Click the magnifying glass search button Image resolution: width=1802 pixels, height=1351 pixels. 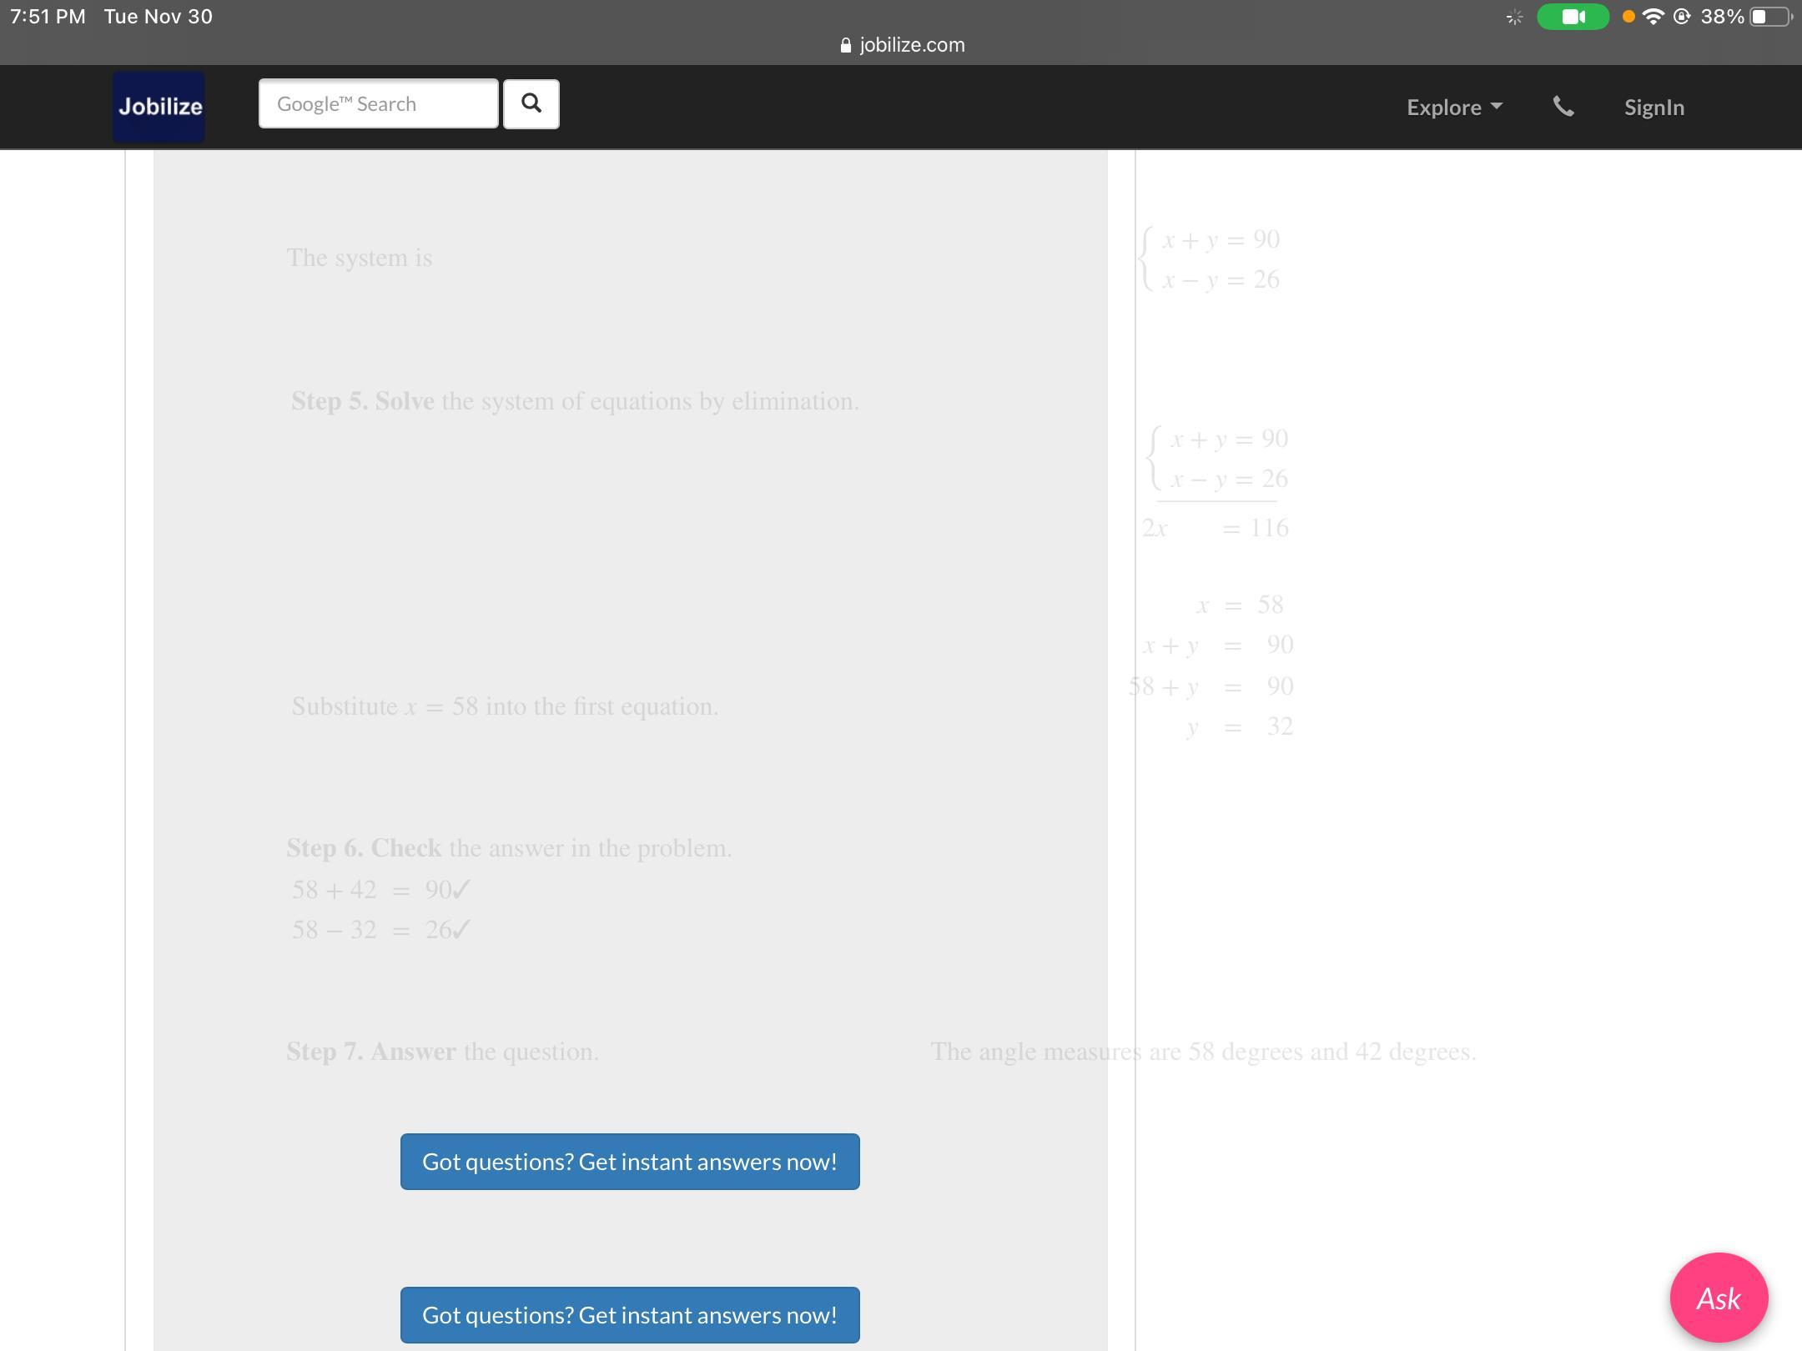point(531,104)
